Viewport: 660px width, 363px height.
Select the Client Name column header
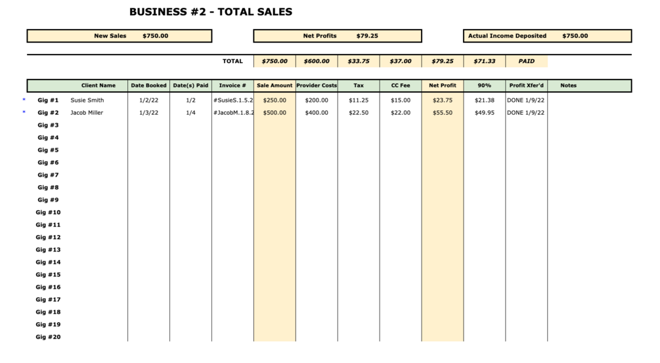coord(99,85)
